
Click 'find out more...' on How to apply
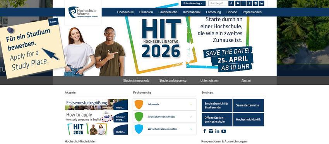coord(121,118)
